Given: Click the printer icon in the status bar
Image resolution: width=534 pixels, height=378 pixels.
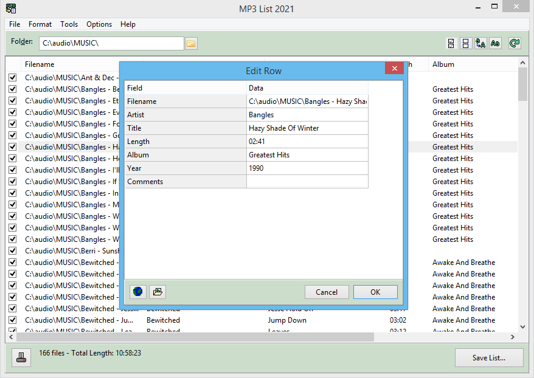Looking at the screenshot, I should [x=21, y=357].
